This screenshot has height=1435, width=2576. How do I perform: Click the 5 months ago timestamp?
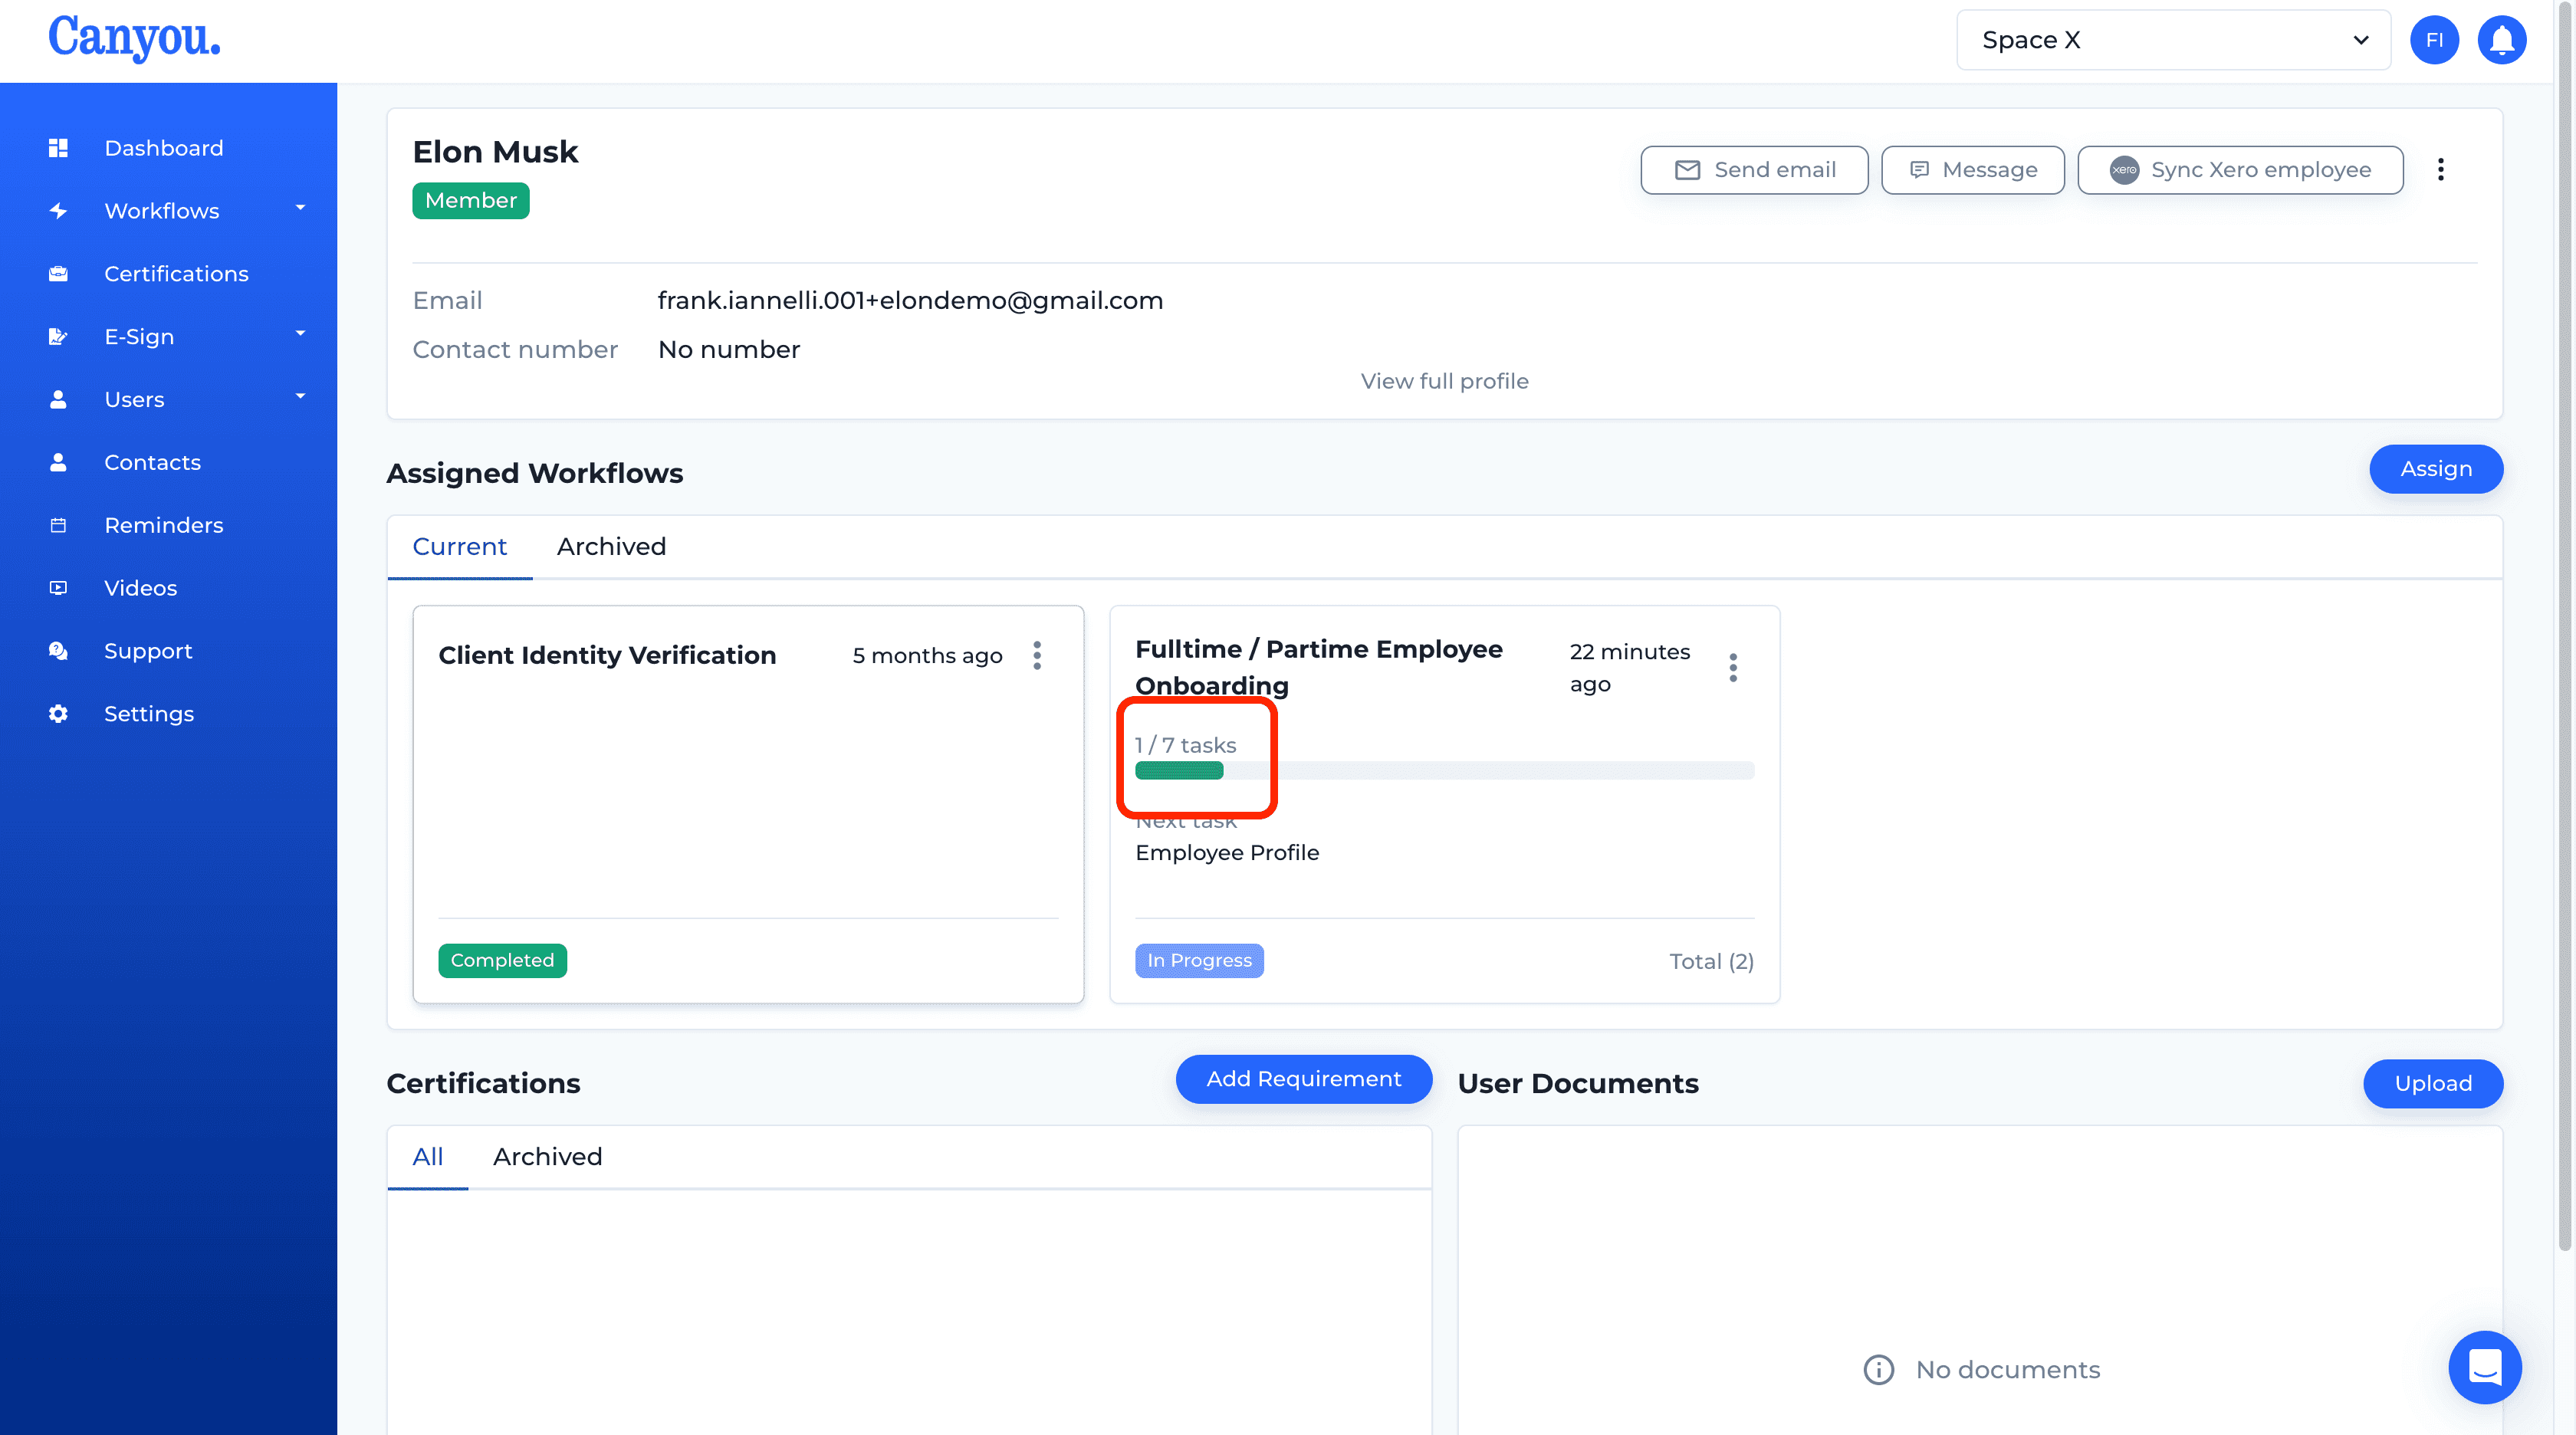click(927, 656)
